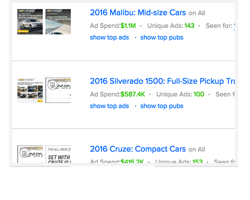This screenshot has width=250, height=200.
Task: Open the 2016 Cruze: Compact Cars campaign
Action: pos(138,149)
